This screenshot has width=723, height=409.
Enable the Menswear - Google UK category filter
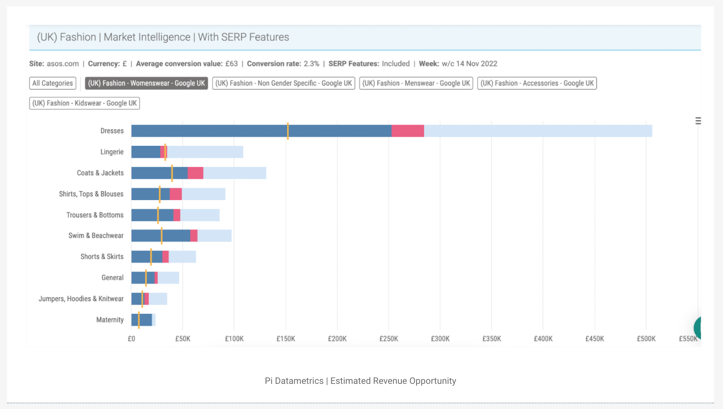[416, 83]
